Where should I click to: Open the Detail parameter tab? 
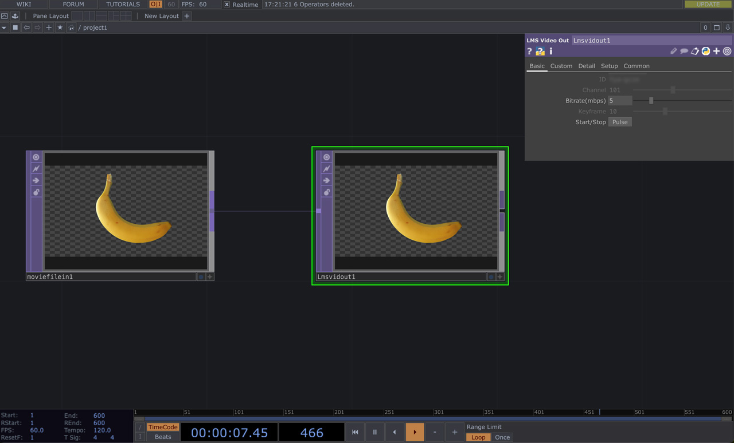point(587,66)
